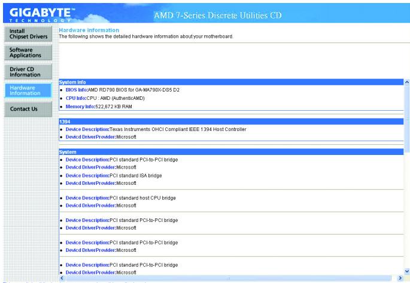Click Texas Instruments IEEE 1394 description
Viewport: 410px width, 283px height.
coord(156,129)
